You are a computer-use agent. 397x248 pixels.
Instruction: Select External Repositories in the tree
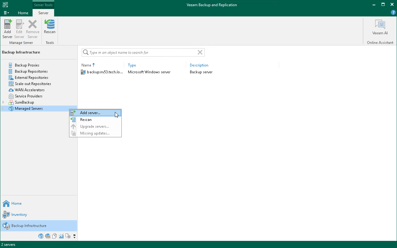(x=32, y=78)
